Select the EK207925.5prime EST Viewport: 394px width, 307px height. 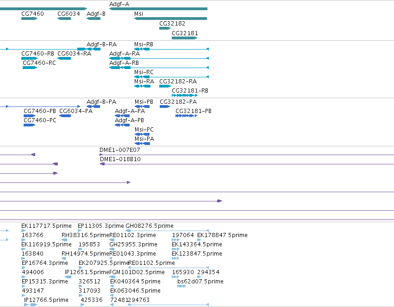81,268
